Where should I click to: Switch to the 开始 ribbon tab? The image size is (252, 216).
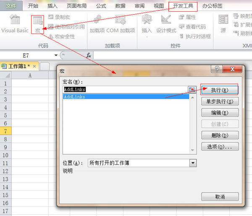click(x=33, y=6)
